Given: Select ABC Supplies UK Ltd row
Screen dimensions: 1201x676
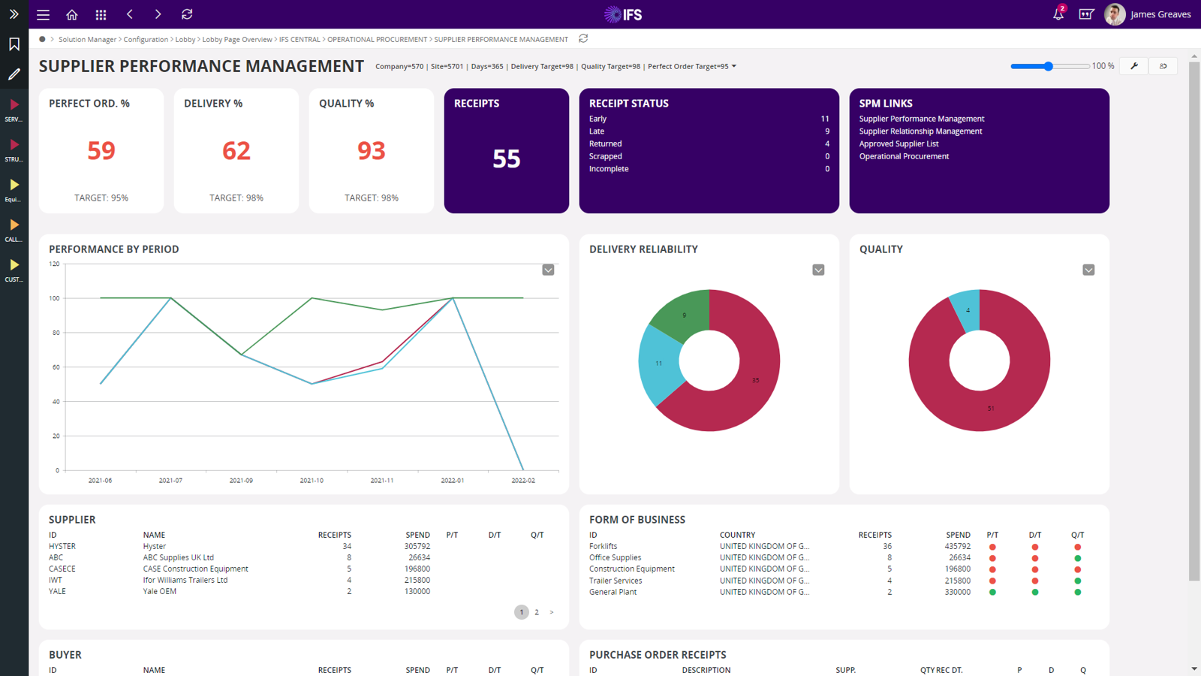Looking at the screenshot, I should click(x=303, y=557).
